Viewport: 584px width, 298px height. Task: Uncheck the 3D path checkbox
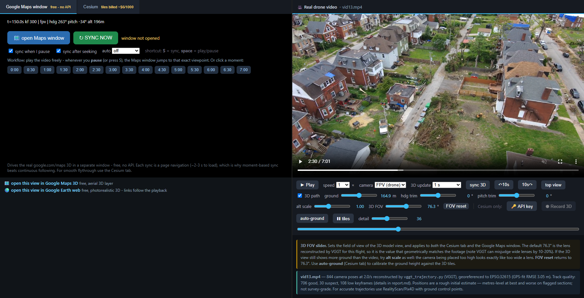(300, 196)
